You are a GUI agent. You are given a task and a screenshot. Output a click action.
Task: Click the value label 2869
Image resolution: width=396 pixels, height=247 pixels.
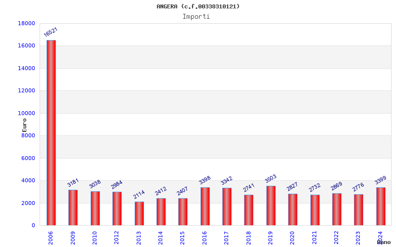pyautogui.click(x=337, y=186)
